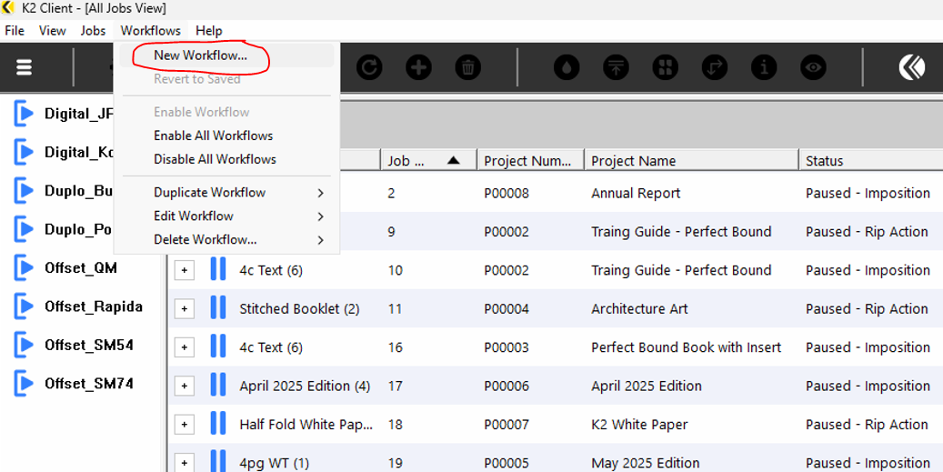Select the Offset_SM74 workflow
The image size is (943, 472).
(x=89, y=384)
